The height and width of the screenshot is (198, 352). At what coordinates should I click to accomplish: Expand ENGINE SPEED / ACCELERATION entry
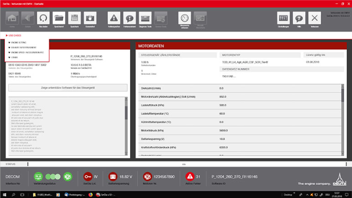coord(26,52)
